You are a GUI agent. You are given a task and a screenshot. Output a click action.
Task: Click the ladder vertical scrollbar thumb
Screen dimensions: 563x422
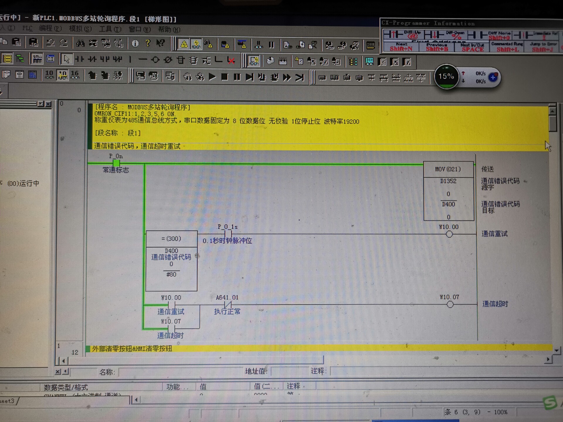[553, 123]
